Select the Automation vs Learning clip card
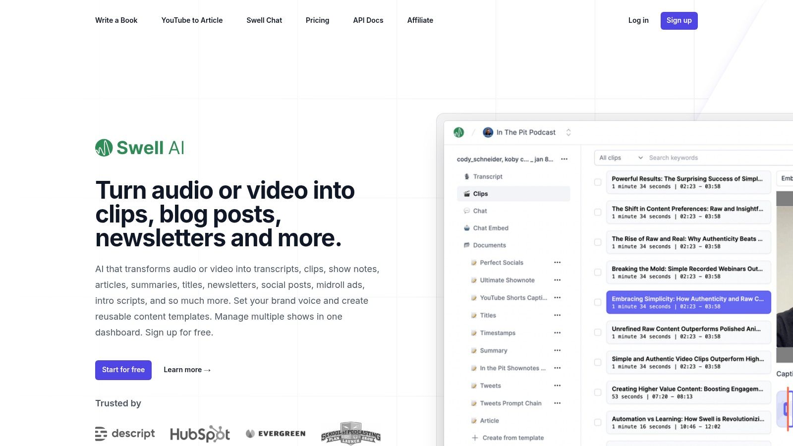Viewport: 793px width, 446px height. pos(688,423)
